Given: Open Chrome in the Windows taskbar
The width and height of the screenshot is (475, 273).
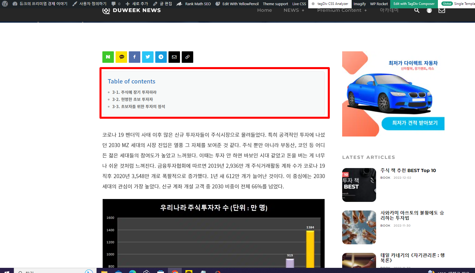Looking at the screenshot, I should point(175,271).
